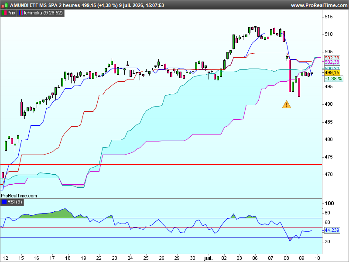This screenshot has width=349, height=262.
Task: Click date label 17 on time axis
Action: pos(52,258)
